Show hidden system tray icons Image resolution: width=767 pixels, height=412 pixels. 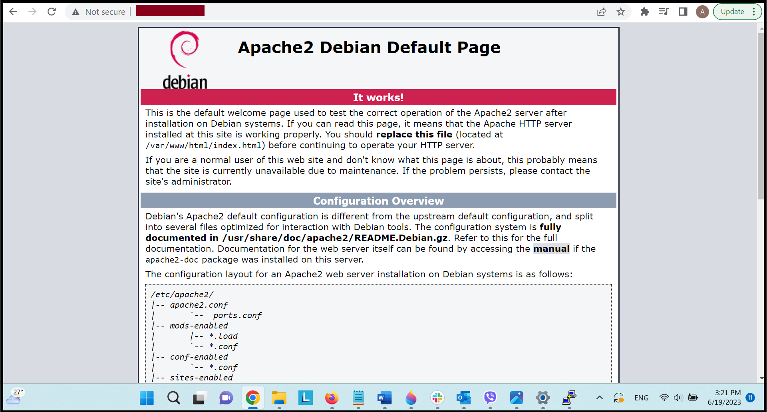point(600,398)
